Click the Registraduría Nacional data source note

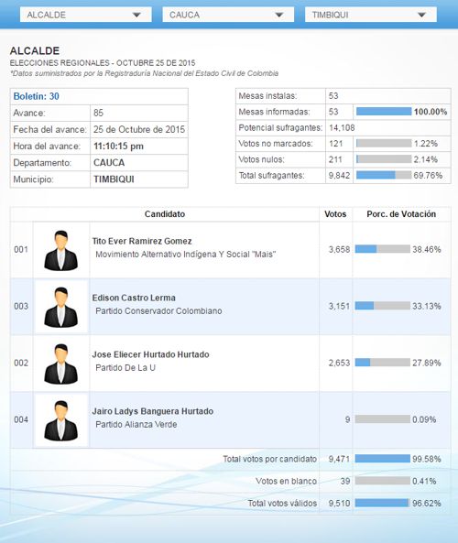(145, 73)
